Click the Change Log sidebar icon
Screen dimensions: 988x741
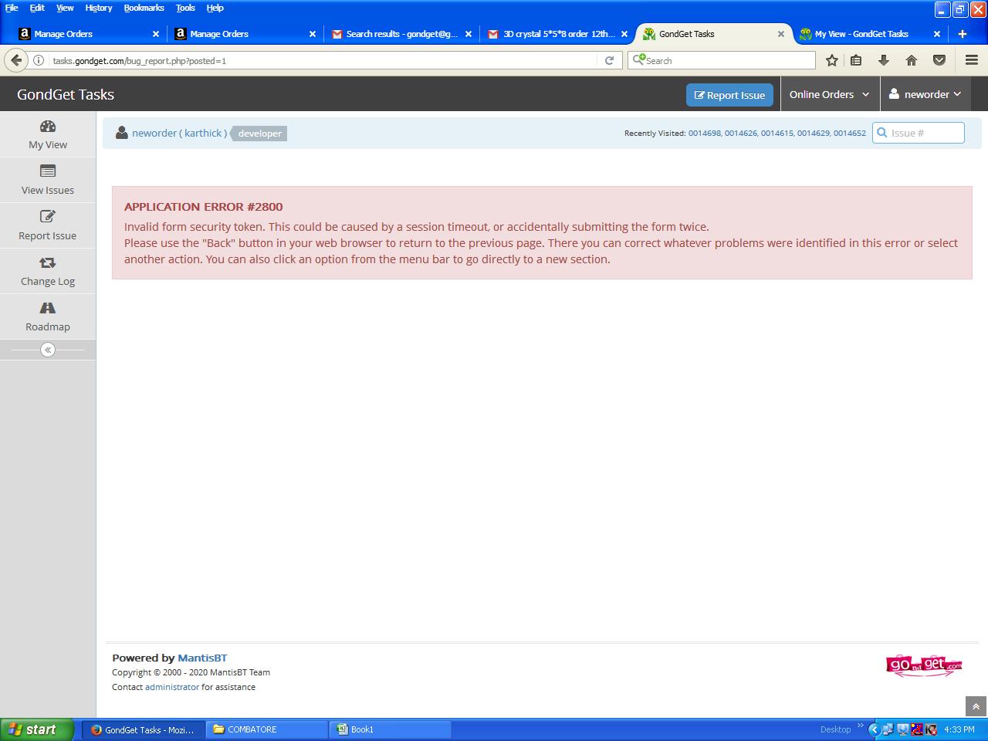point(48,263)
